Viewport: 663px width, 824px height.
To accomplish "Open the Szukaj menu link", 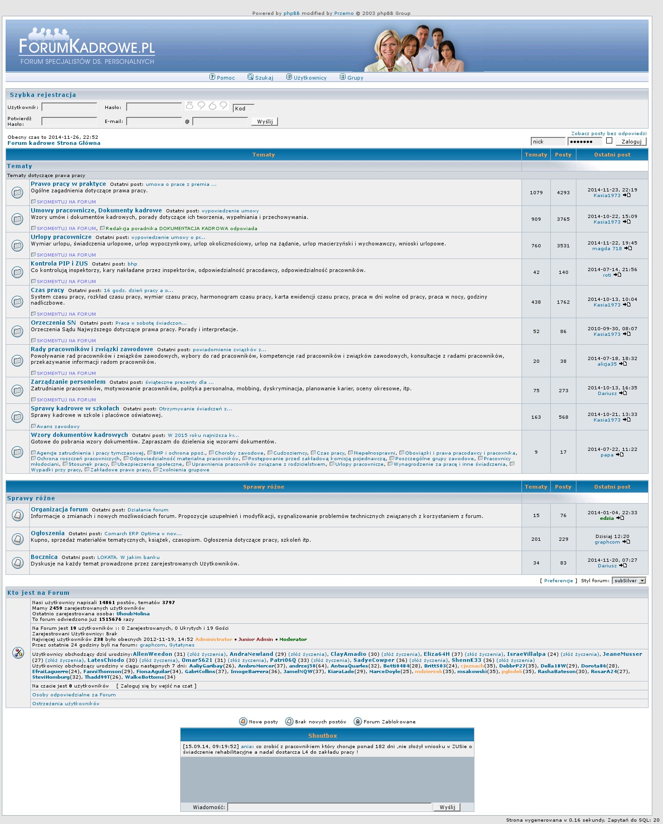I will click(x=264, y=78).
